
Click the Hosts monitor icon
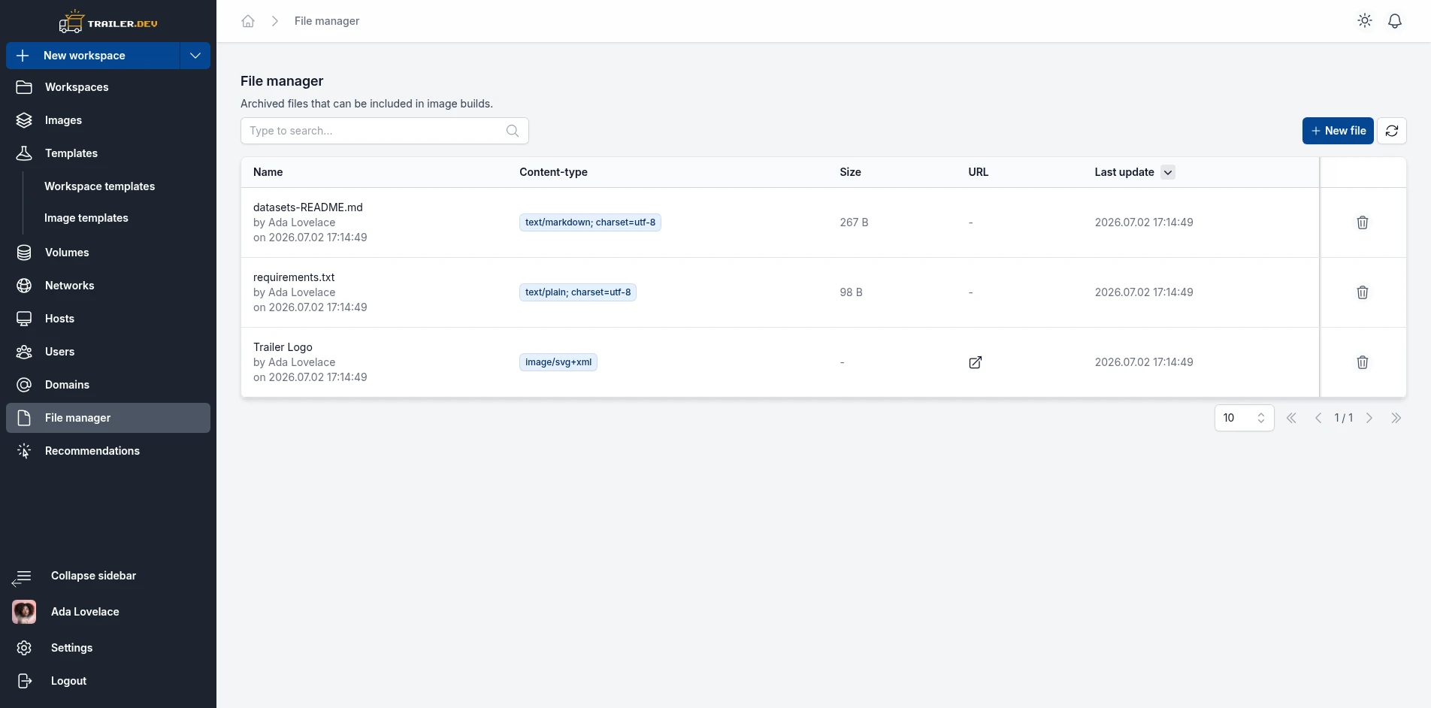pos(24,319)
